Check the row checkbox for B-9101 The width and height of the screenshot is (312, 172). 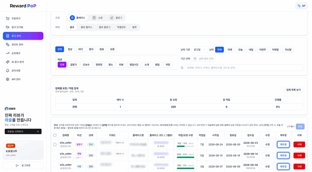pyautogui.click(x=55, y=145)
